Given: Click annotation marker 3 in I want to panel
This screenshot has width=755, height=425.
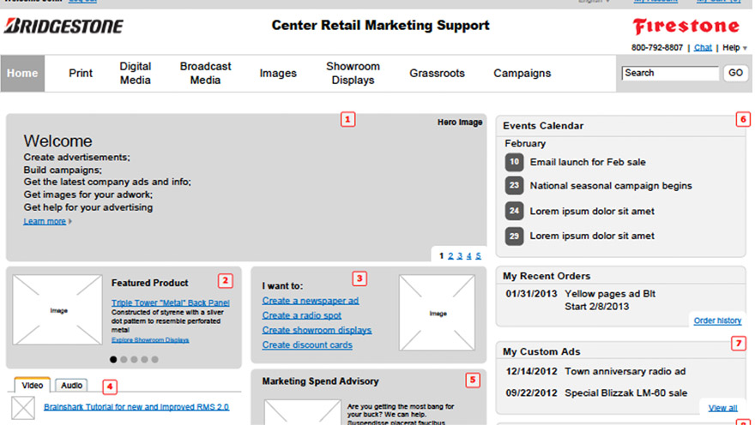Looking at the screenshot, I should click(359, 278).
